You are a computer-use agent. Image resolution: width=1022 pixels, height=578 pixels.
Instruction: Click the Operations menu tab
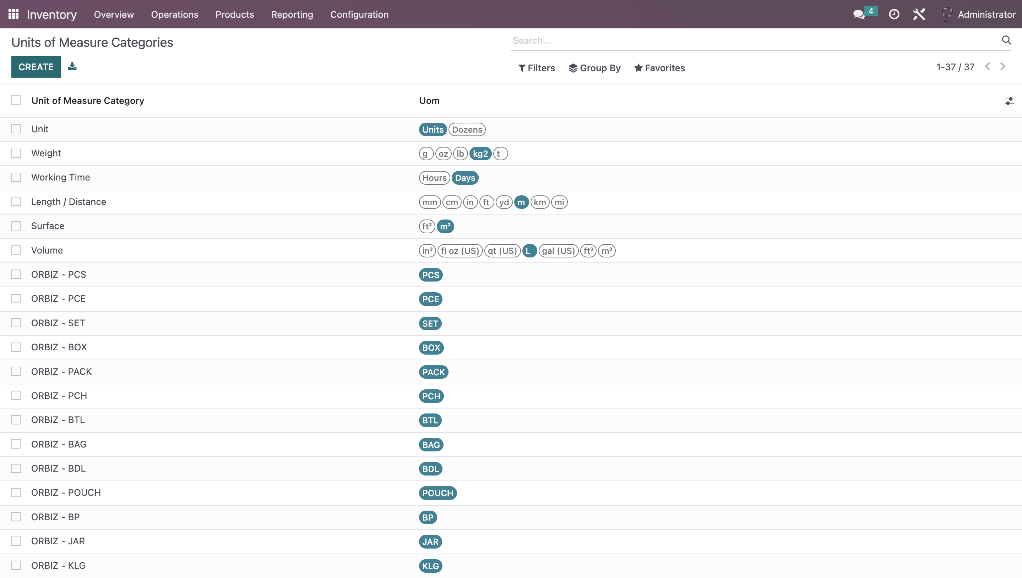point(175,14)
